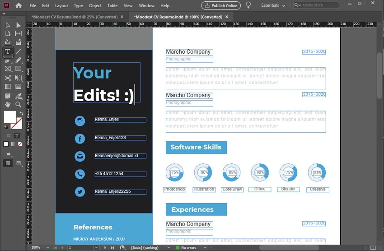The height and width of the screenshot is (251, 384).
Task: Open the Table menu
Action: point(112,5)
